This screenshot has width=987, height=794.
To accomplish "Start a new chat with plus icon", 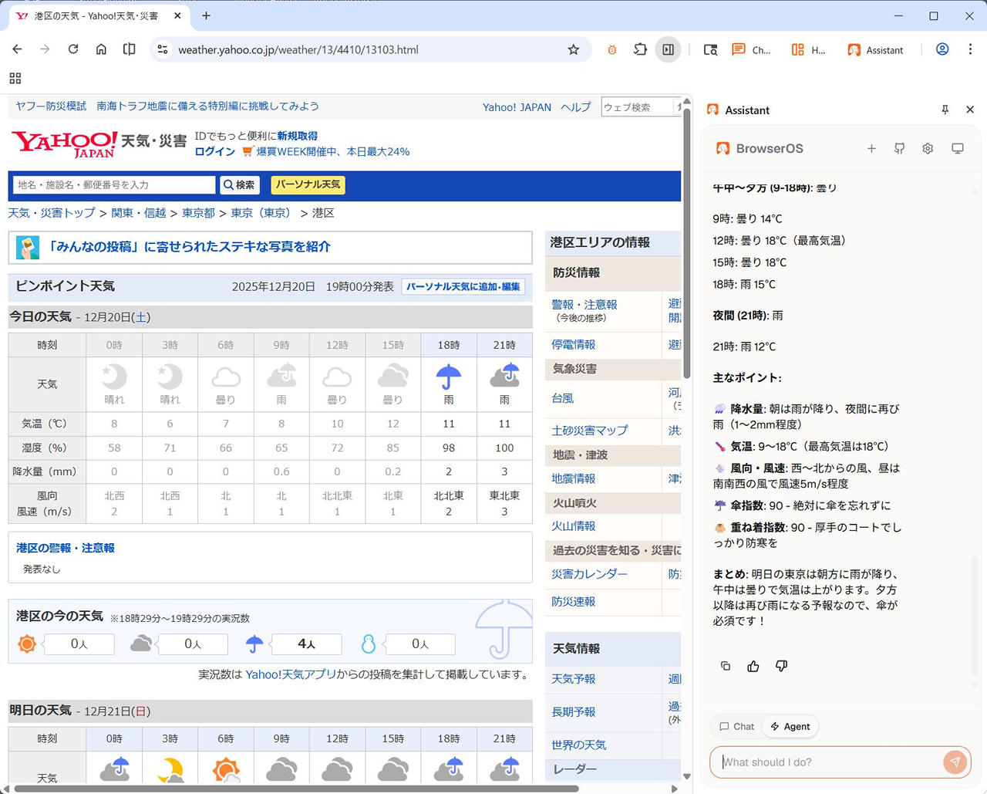I will [871, 148].
